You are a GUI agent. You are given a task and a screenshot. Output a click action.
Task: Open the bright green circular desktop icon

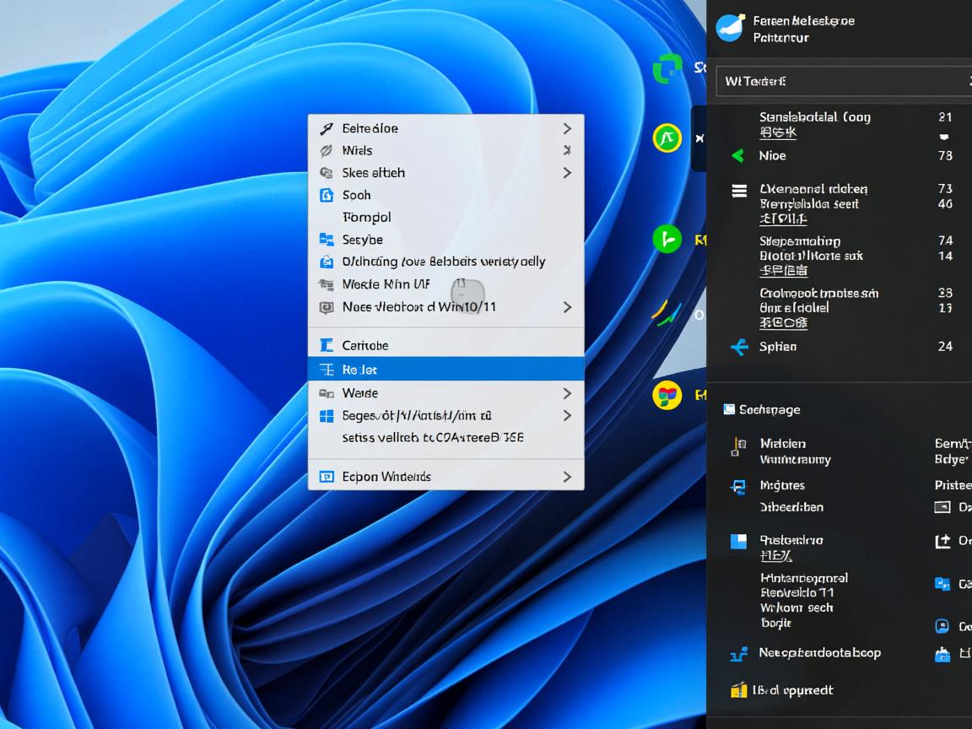tap(667, 240)
